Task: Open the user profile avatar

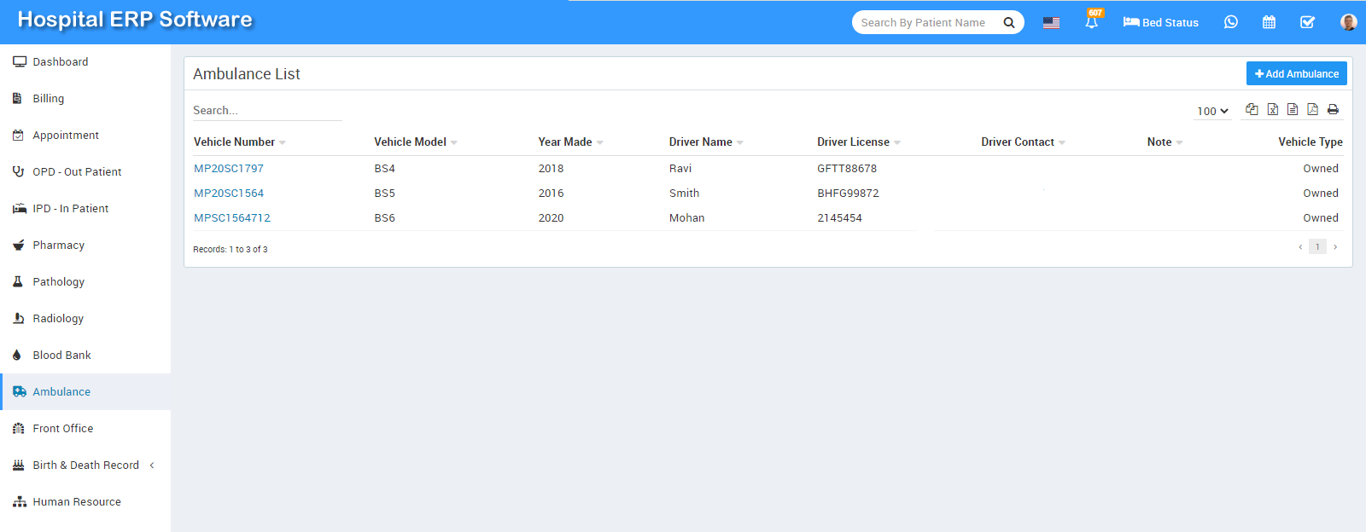Action: (x=1348, y=22)
